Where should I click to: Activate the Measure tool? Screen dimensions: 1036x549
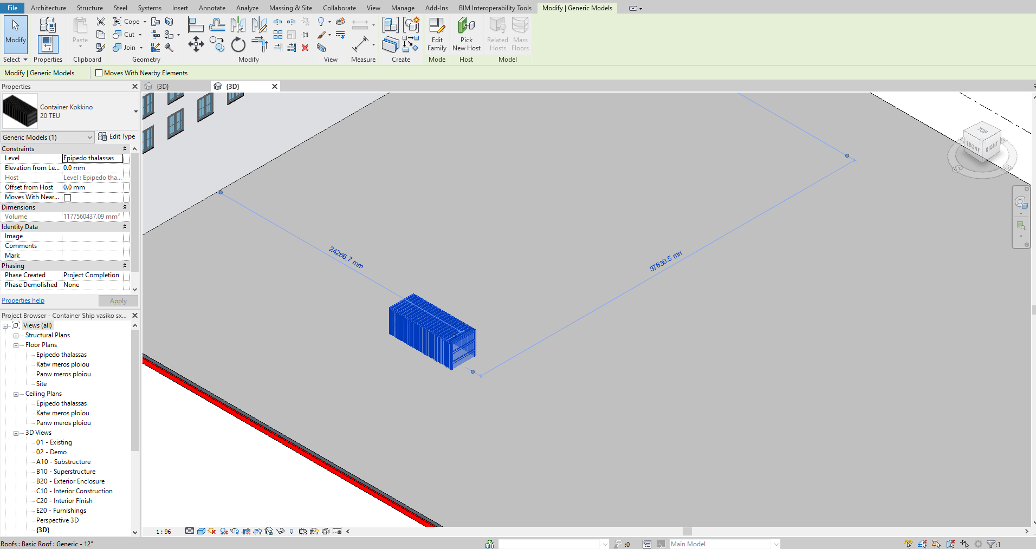[x=360, y=44]
